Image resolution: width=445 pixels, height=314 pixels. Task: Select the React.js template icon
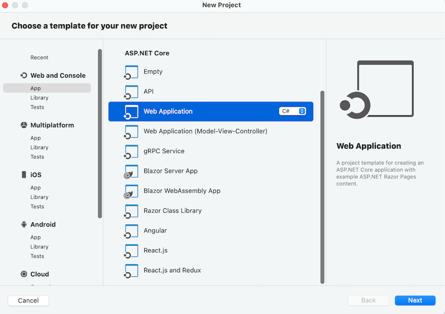pos(131,250)
